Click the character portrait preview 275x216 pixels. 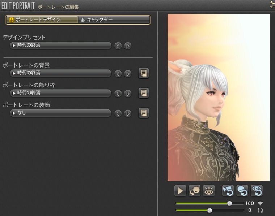point(219,98)
